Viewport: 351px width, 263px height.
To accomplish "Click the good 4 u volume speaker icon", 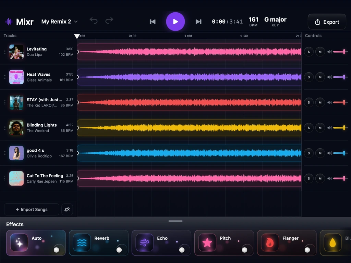I will click(x=329, y=153).
